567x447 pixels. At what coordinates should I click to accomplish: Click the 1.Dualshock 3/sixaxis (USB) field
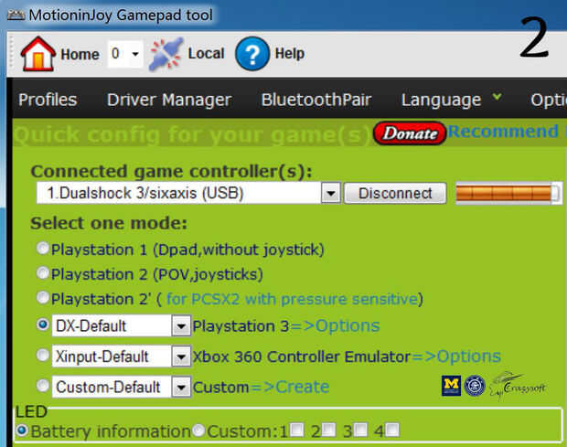point(179,193)
